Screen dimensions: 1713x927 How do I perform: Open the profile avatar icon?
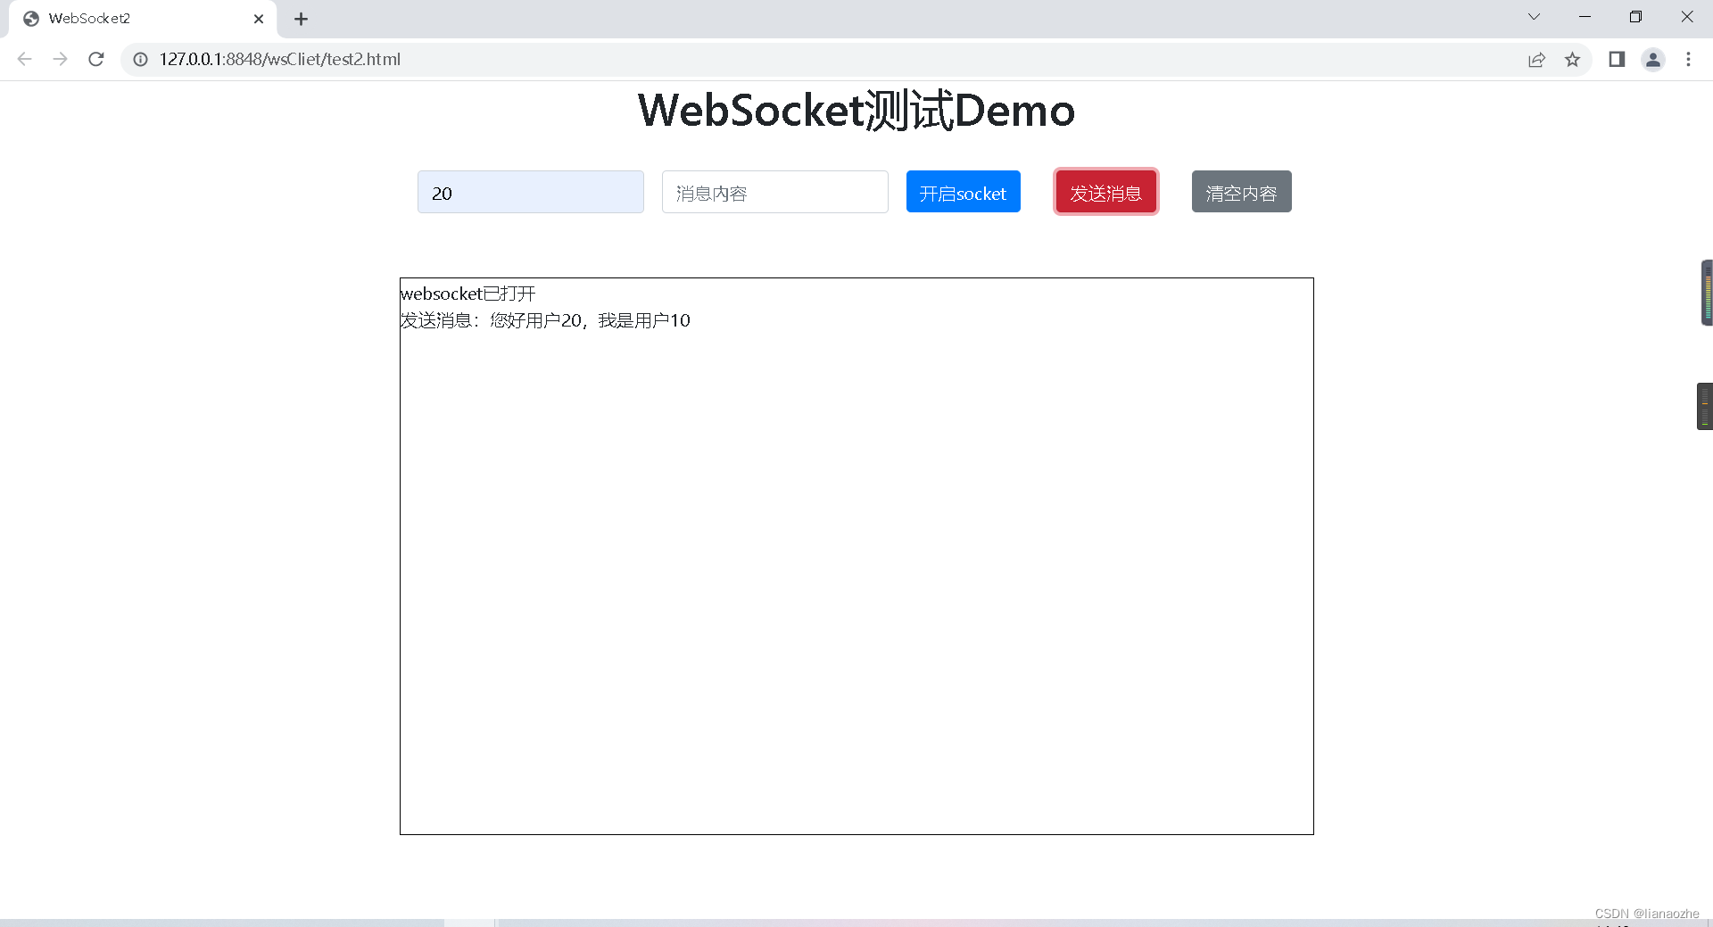(1653, 59)
